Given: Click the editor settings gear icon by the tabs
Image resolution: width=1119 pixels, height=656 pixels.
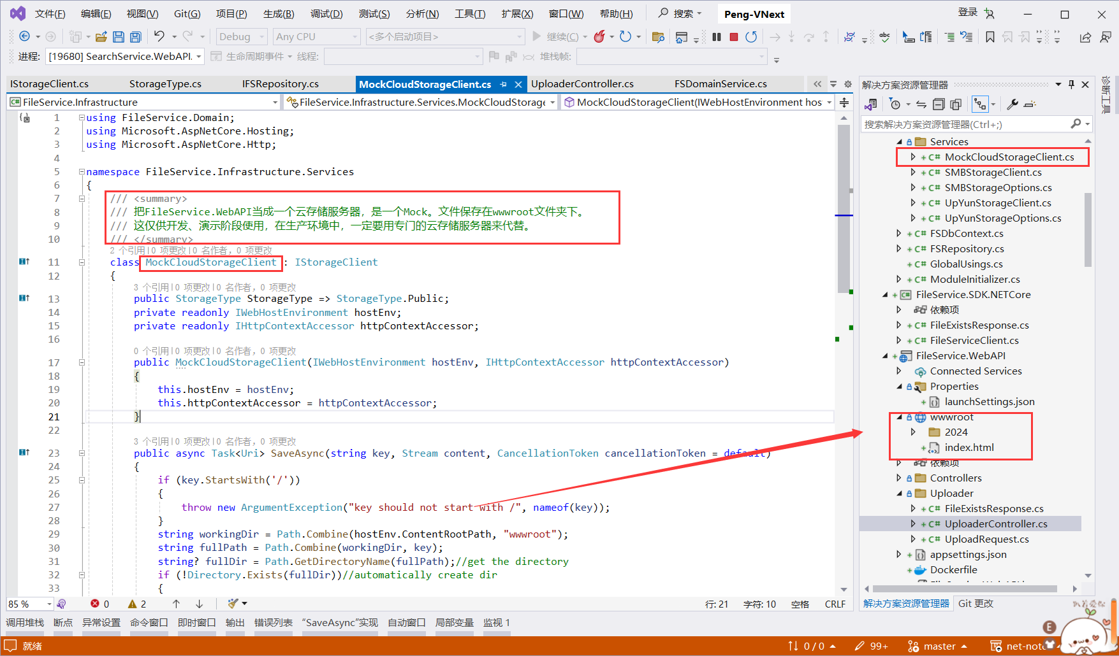Looking at the screenshot, I should (847, 84).
